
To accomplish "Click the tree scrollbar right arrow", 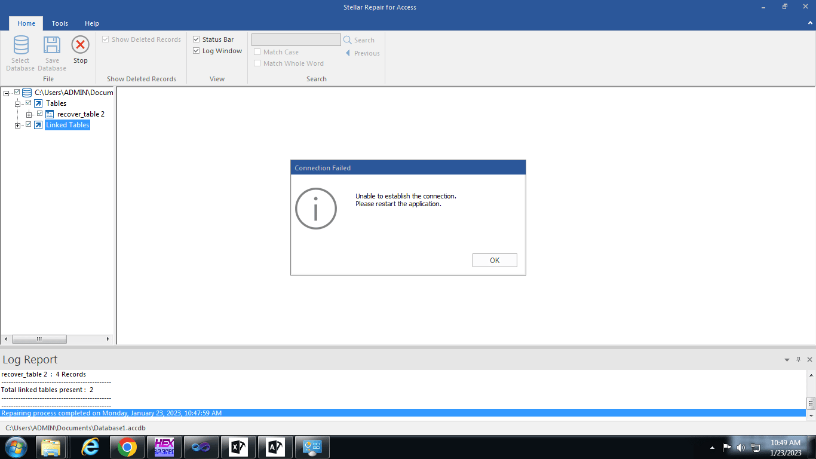I will 108,339.
